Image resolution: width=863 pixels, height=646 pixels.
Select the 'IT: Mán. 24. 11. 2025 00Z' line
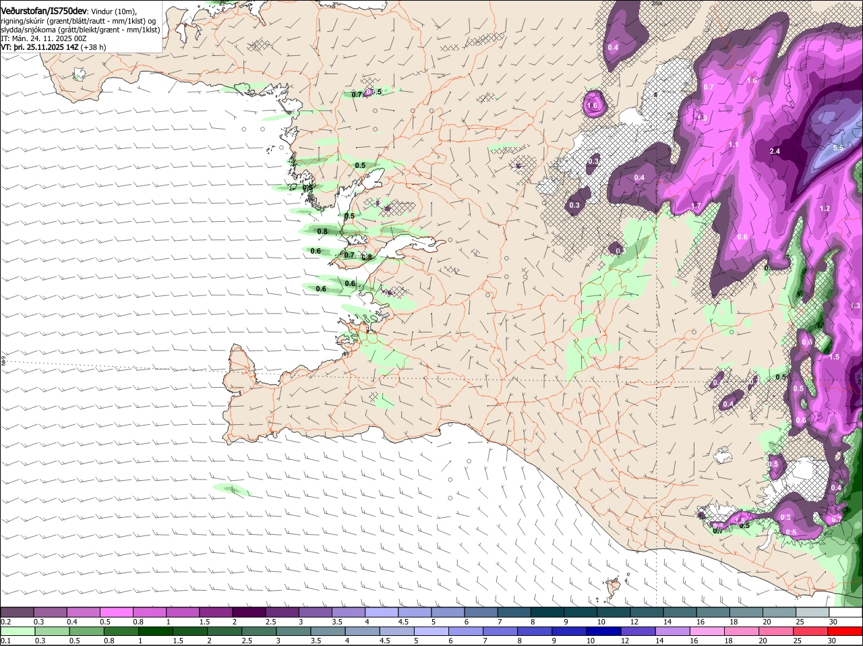pyautogui.click(x=44, y=38)
